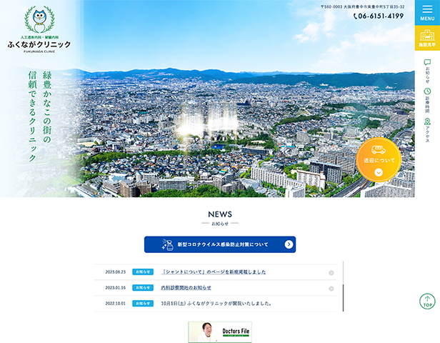
Task: Open 新型コロナウイルス感染防止対策について banner
Action: (220, 244)
